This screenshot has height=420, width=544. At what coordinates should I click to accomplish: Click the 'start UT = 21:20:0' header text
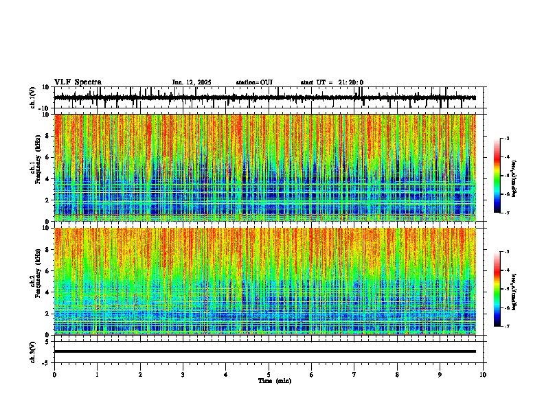(332, 82)
